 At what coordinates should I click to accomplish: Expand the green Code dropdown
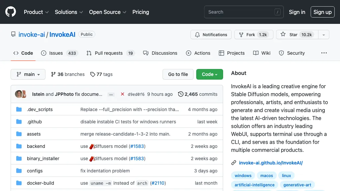click(x=210, y=74)
